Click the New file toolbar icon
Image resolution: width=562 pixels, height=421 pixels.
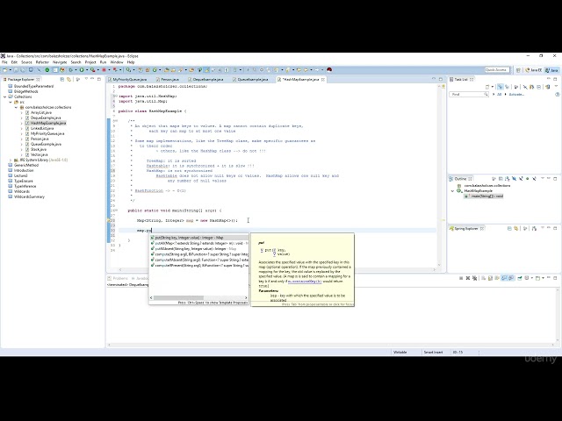(x=4, y=70)
